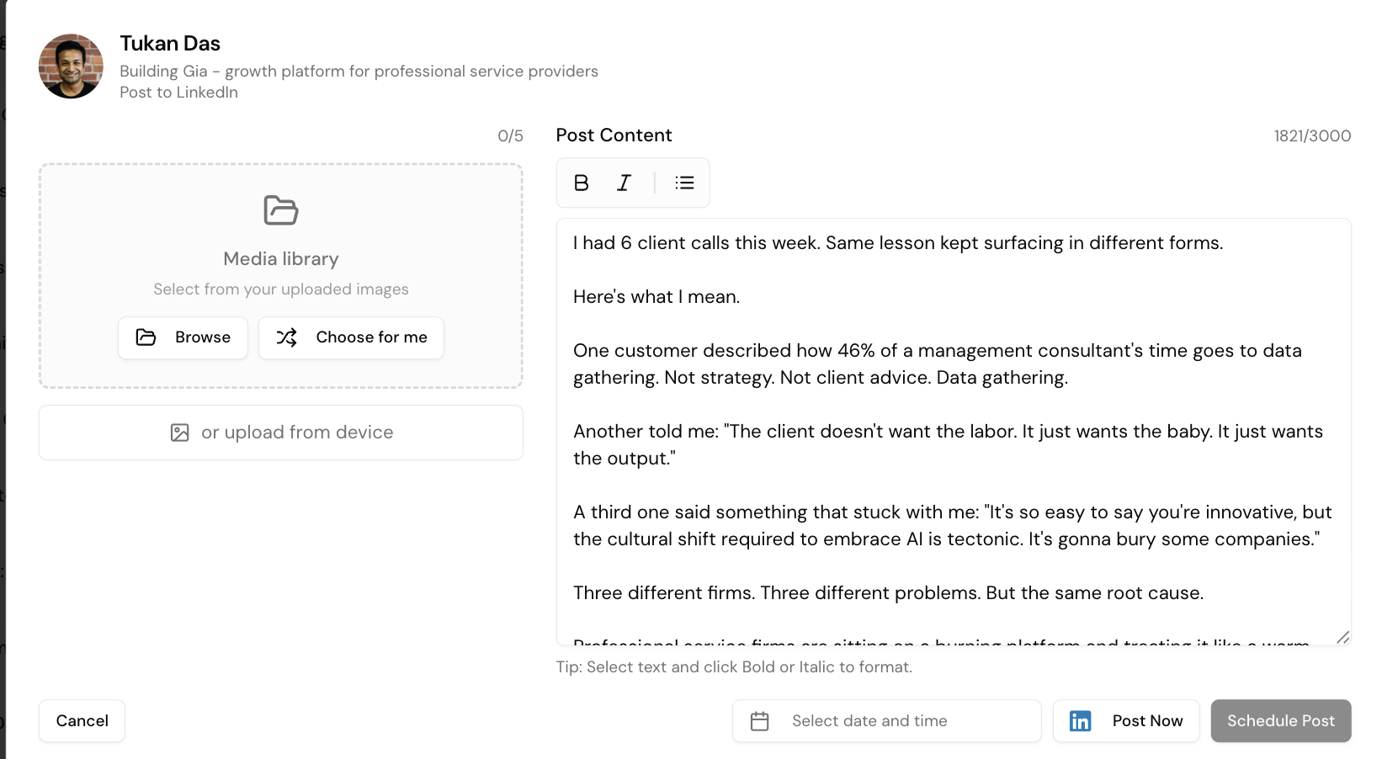Image resolution: width=1382 pixels, height=759 pixels.
Task: Click Tukan Das's profile picture
Action: pos(71,66)
